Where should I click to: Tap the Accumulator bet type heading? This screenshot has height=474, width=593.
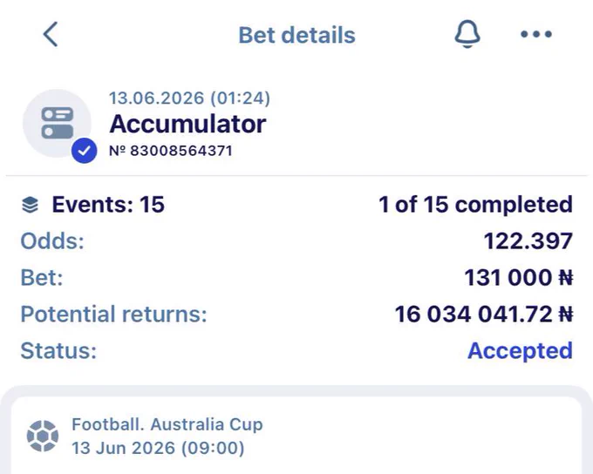pos(187,124)
